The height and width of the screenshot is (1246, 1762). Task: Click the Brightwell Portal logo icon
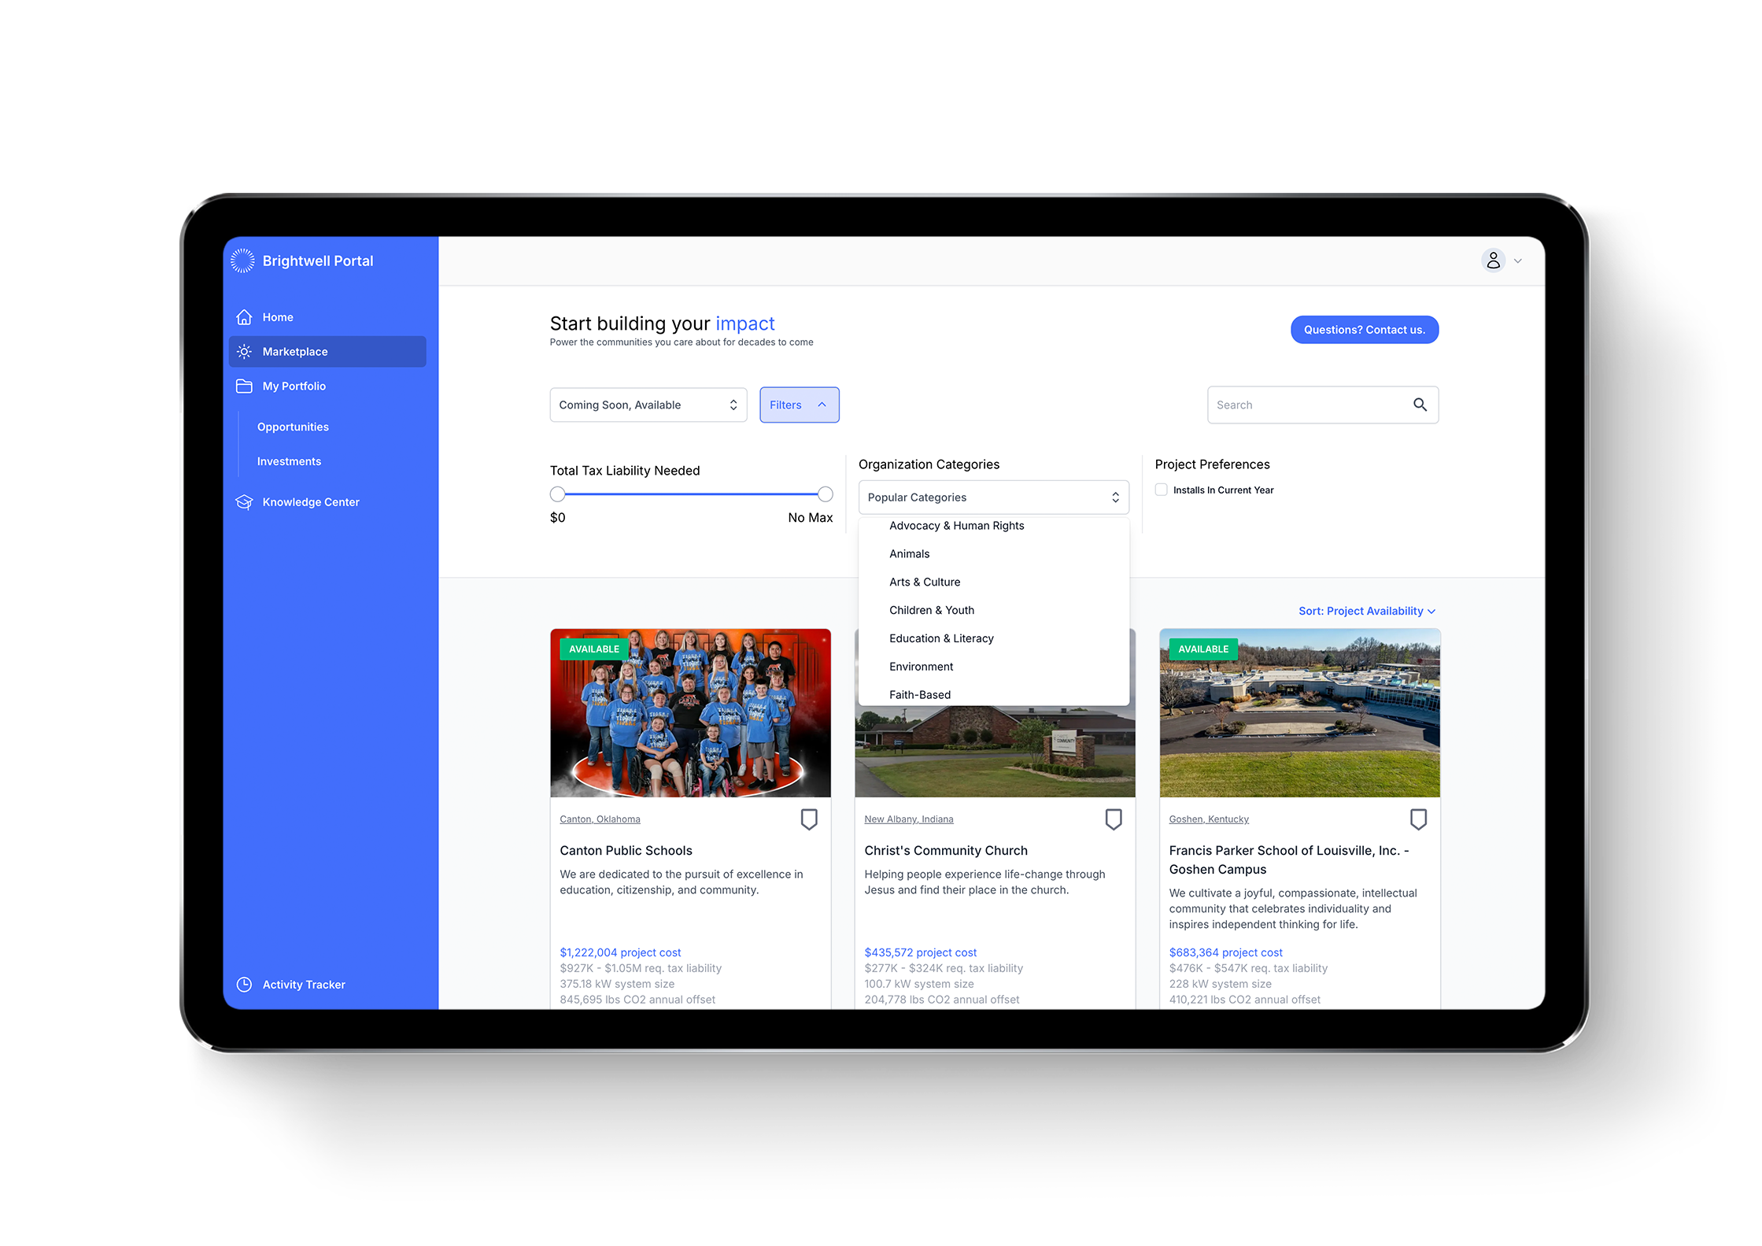click(242, 261)
